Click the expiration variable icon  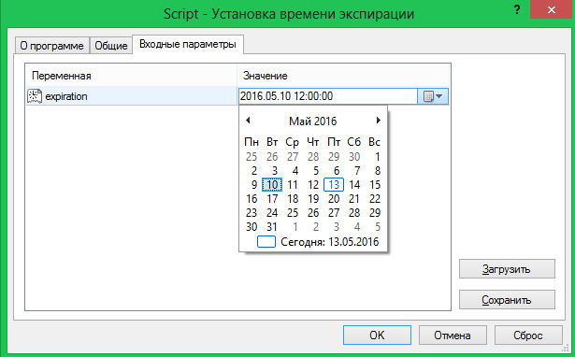click(x=35, y=96)
